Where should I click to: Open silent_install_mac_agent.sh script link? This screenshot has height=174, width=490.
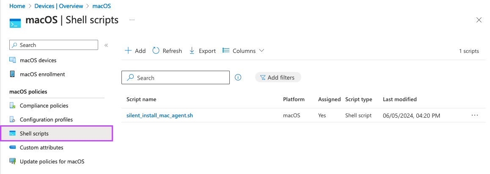160,115
